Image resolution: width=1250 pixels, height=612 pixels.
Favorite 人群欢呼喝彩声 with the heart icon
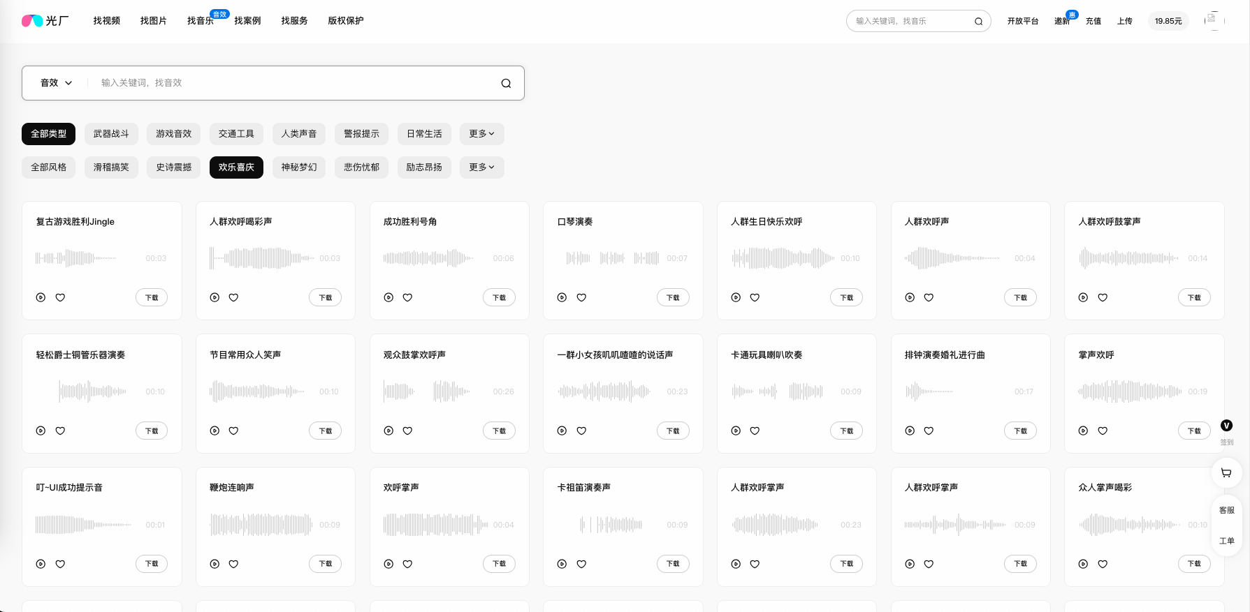coord(233,297)
